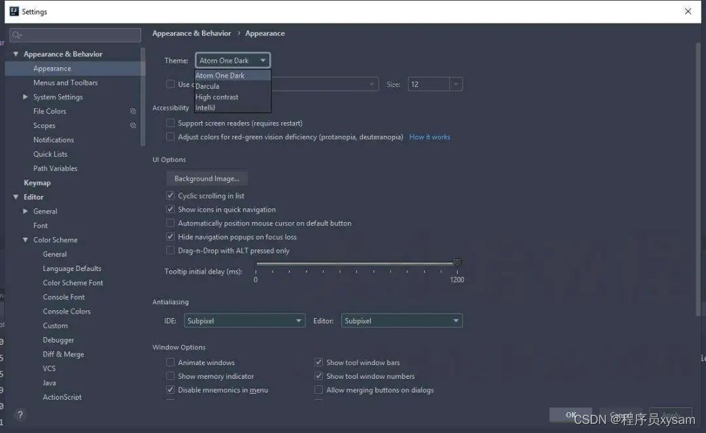This screenshot has height=433, width=706.
Task: Click the OK button
Action: tap(571, 415)
